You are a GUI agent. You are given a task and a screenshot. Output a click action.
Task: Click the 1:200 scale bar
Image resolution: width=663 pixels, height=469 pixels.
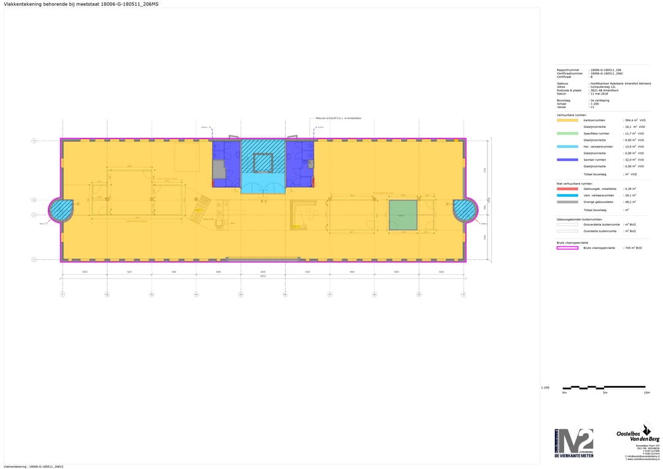click(x=604, y=387)
